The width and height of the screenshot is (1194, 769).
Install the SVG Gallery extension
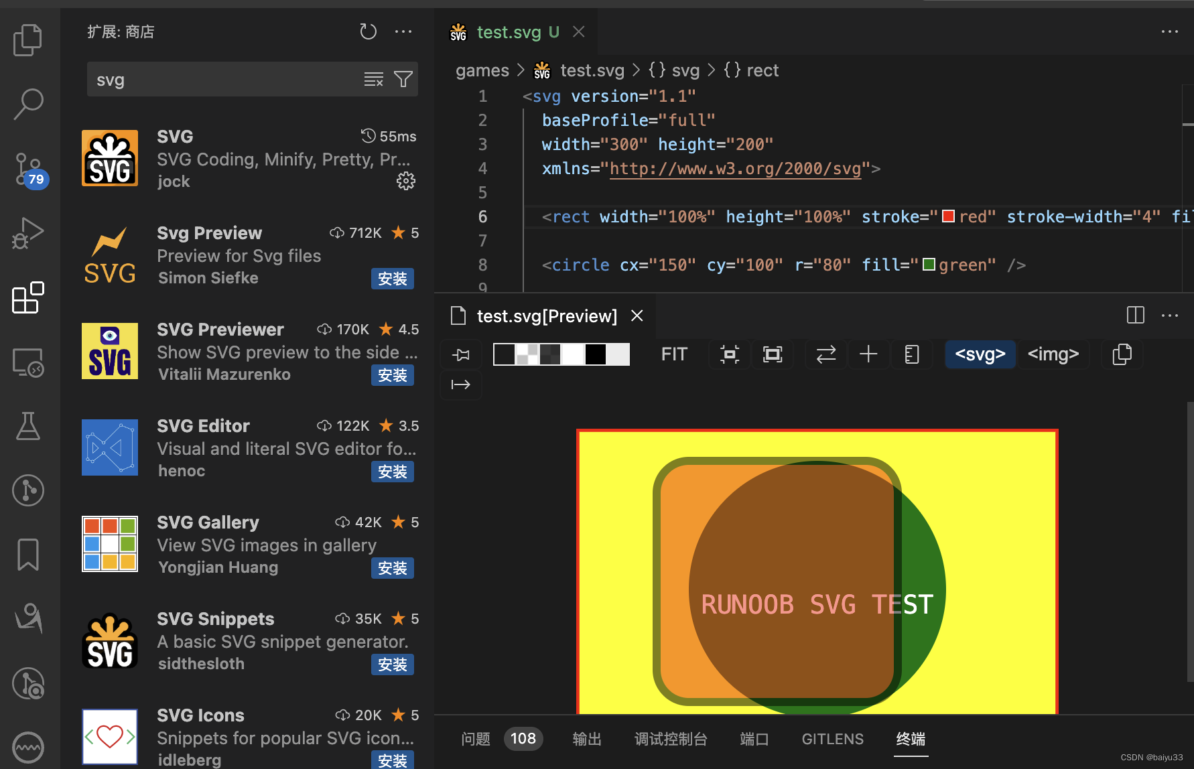(393, 568)
